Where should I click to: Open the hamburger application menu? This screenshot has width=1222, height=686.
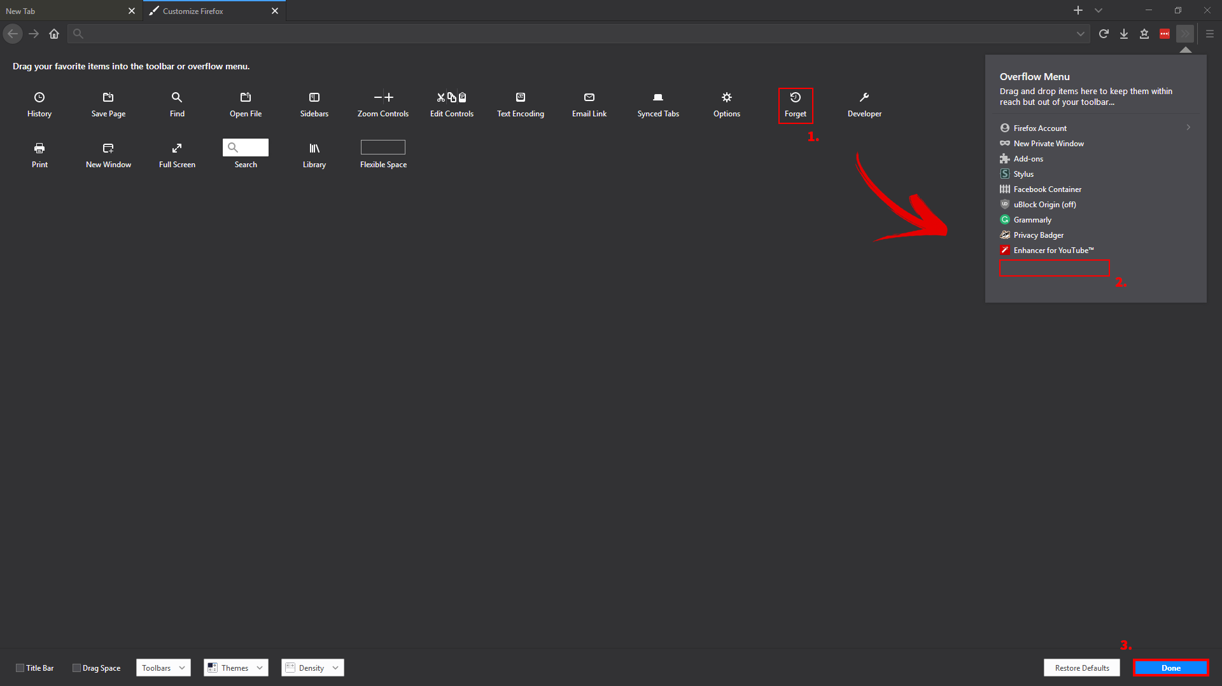(1210, 34)
